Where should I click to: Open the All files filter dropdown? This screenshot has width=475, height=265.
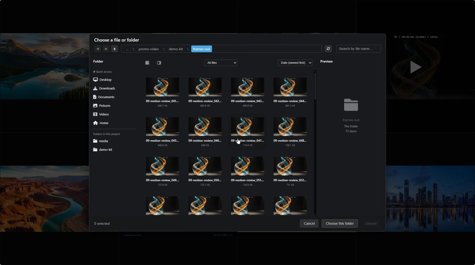pyautogui.click(x=221, y=63)
